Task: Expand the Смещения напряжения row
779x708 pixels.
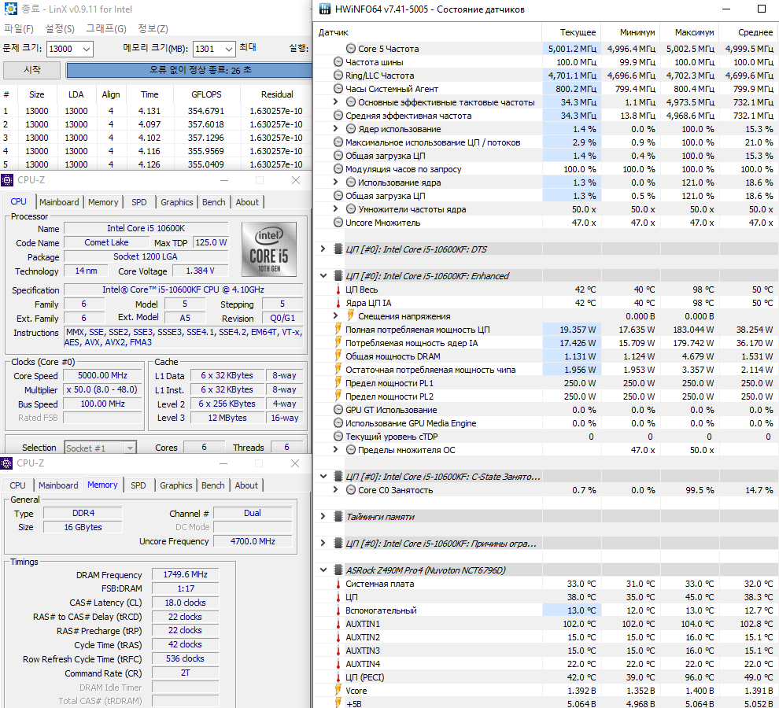Action: (335, 315)
